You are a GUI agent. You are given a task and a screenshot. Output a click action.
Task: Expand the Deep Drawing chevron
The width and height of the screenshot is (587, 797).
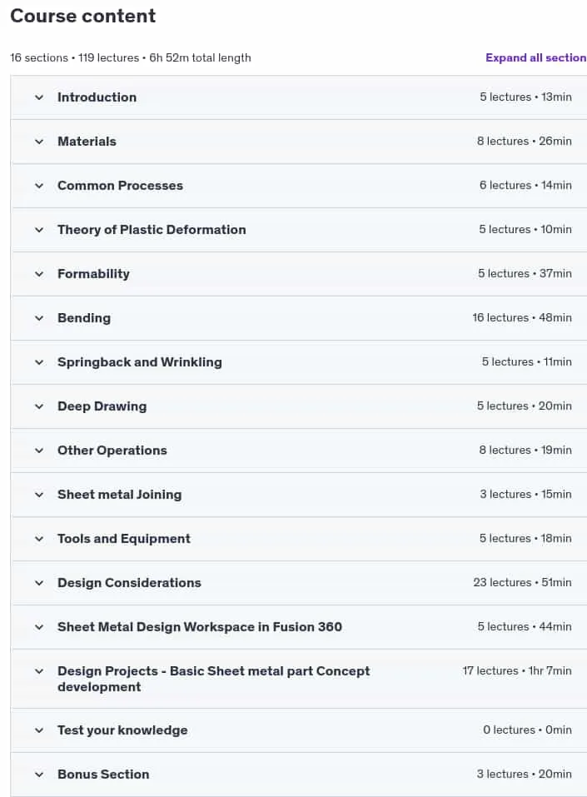pos(39,406)
